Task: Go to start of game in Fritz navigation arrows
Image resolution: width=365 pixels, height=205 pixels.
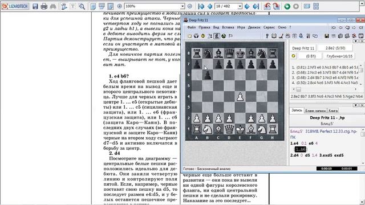Action: pyautogui.click(x=333, y=27)
